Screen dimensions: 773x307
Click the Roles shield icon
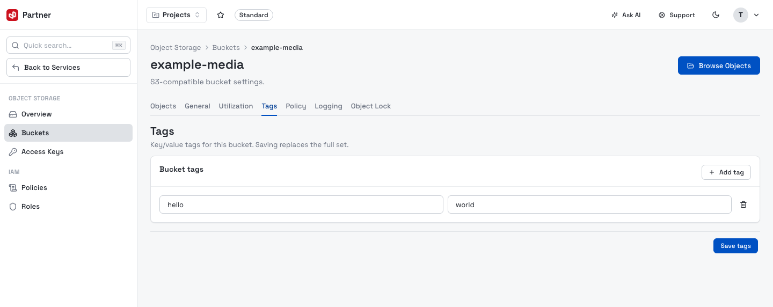click(x=13, y=207)
